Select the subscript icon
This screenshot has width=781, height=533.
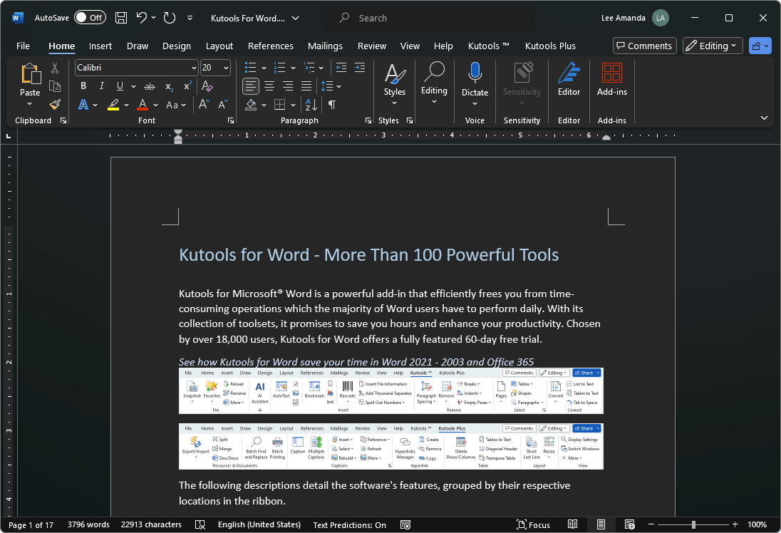pyautogui.click(x=169, y=86)
